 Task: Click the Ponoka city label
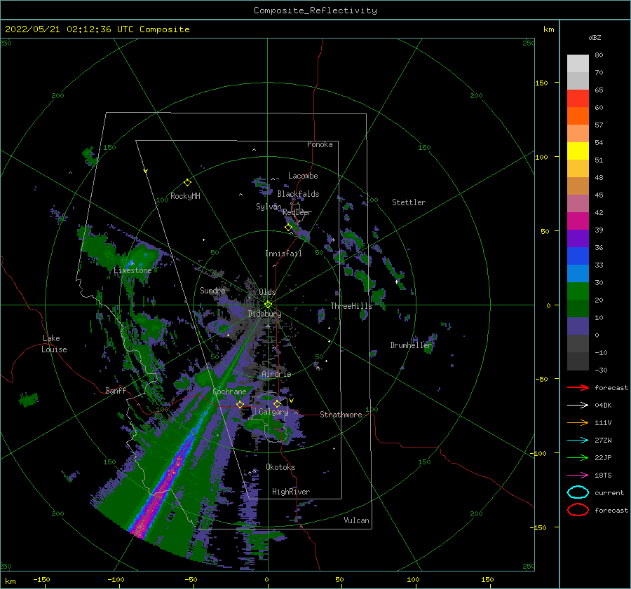pos(320,144)
